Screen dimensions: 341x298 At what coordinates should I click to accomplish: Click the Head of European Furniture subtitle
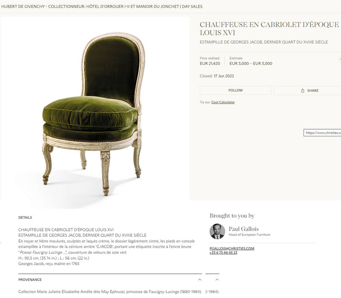tap(249, 234)
